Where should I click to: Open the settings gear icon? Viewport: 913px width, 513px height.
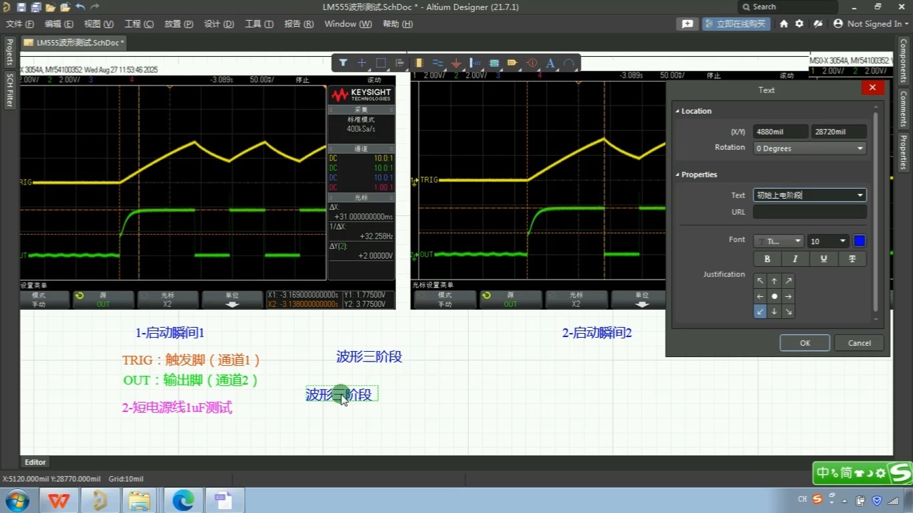click(x=799, y=23)
